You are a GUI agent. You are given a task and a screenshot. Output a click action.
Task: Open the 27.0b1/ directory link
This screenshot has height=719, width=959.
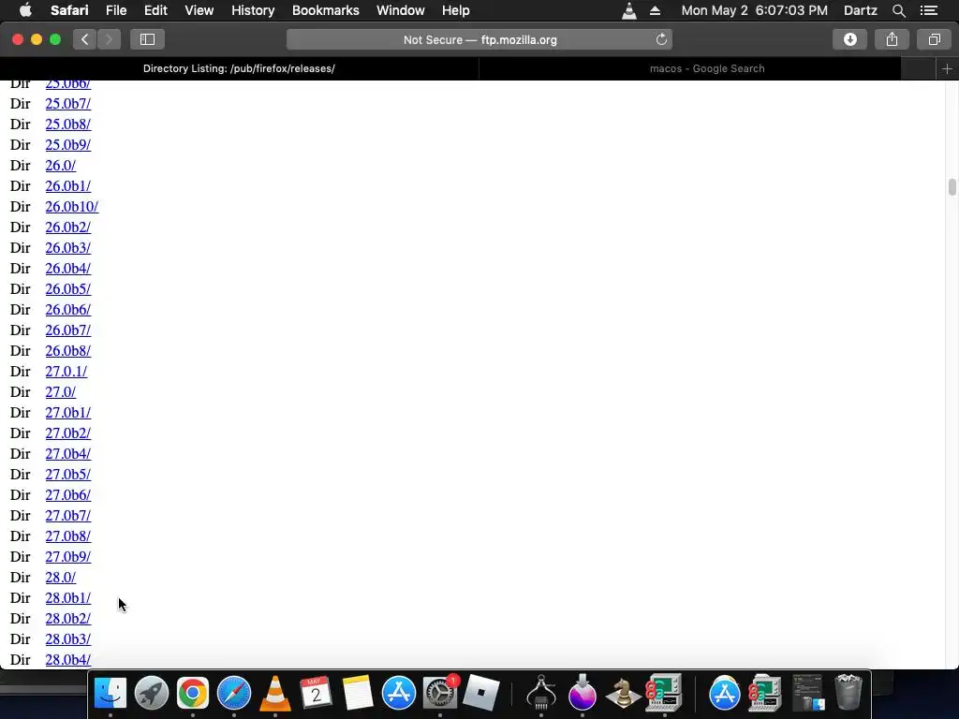tap(67, 413)
